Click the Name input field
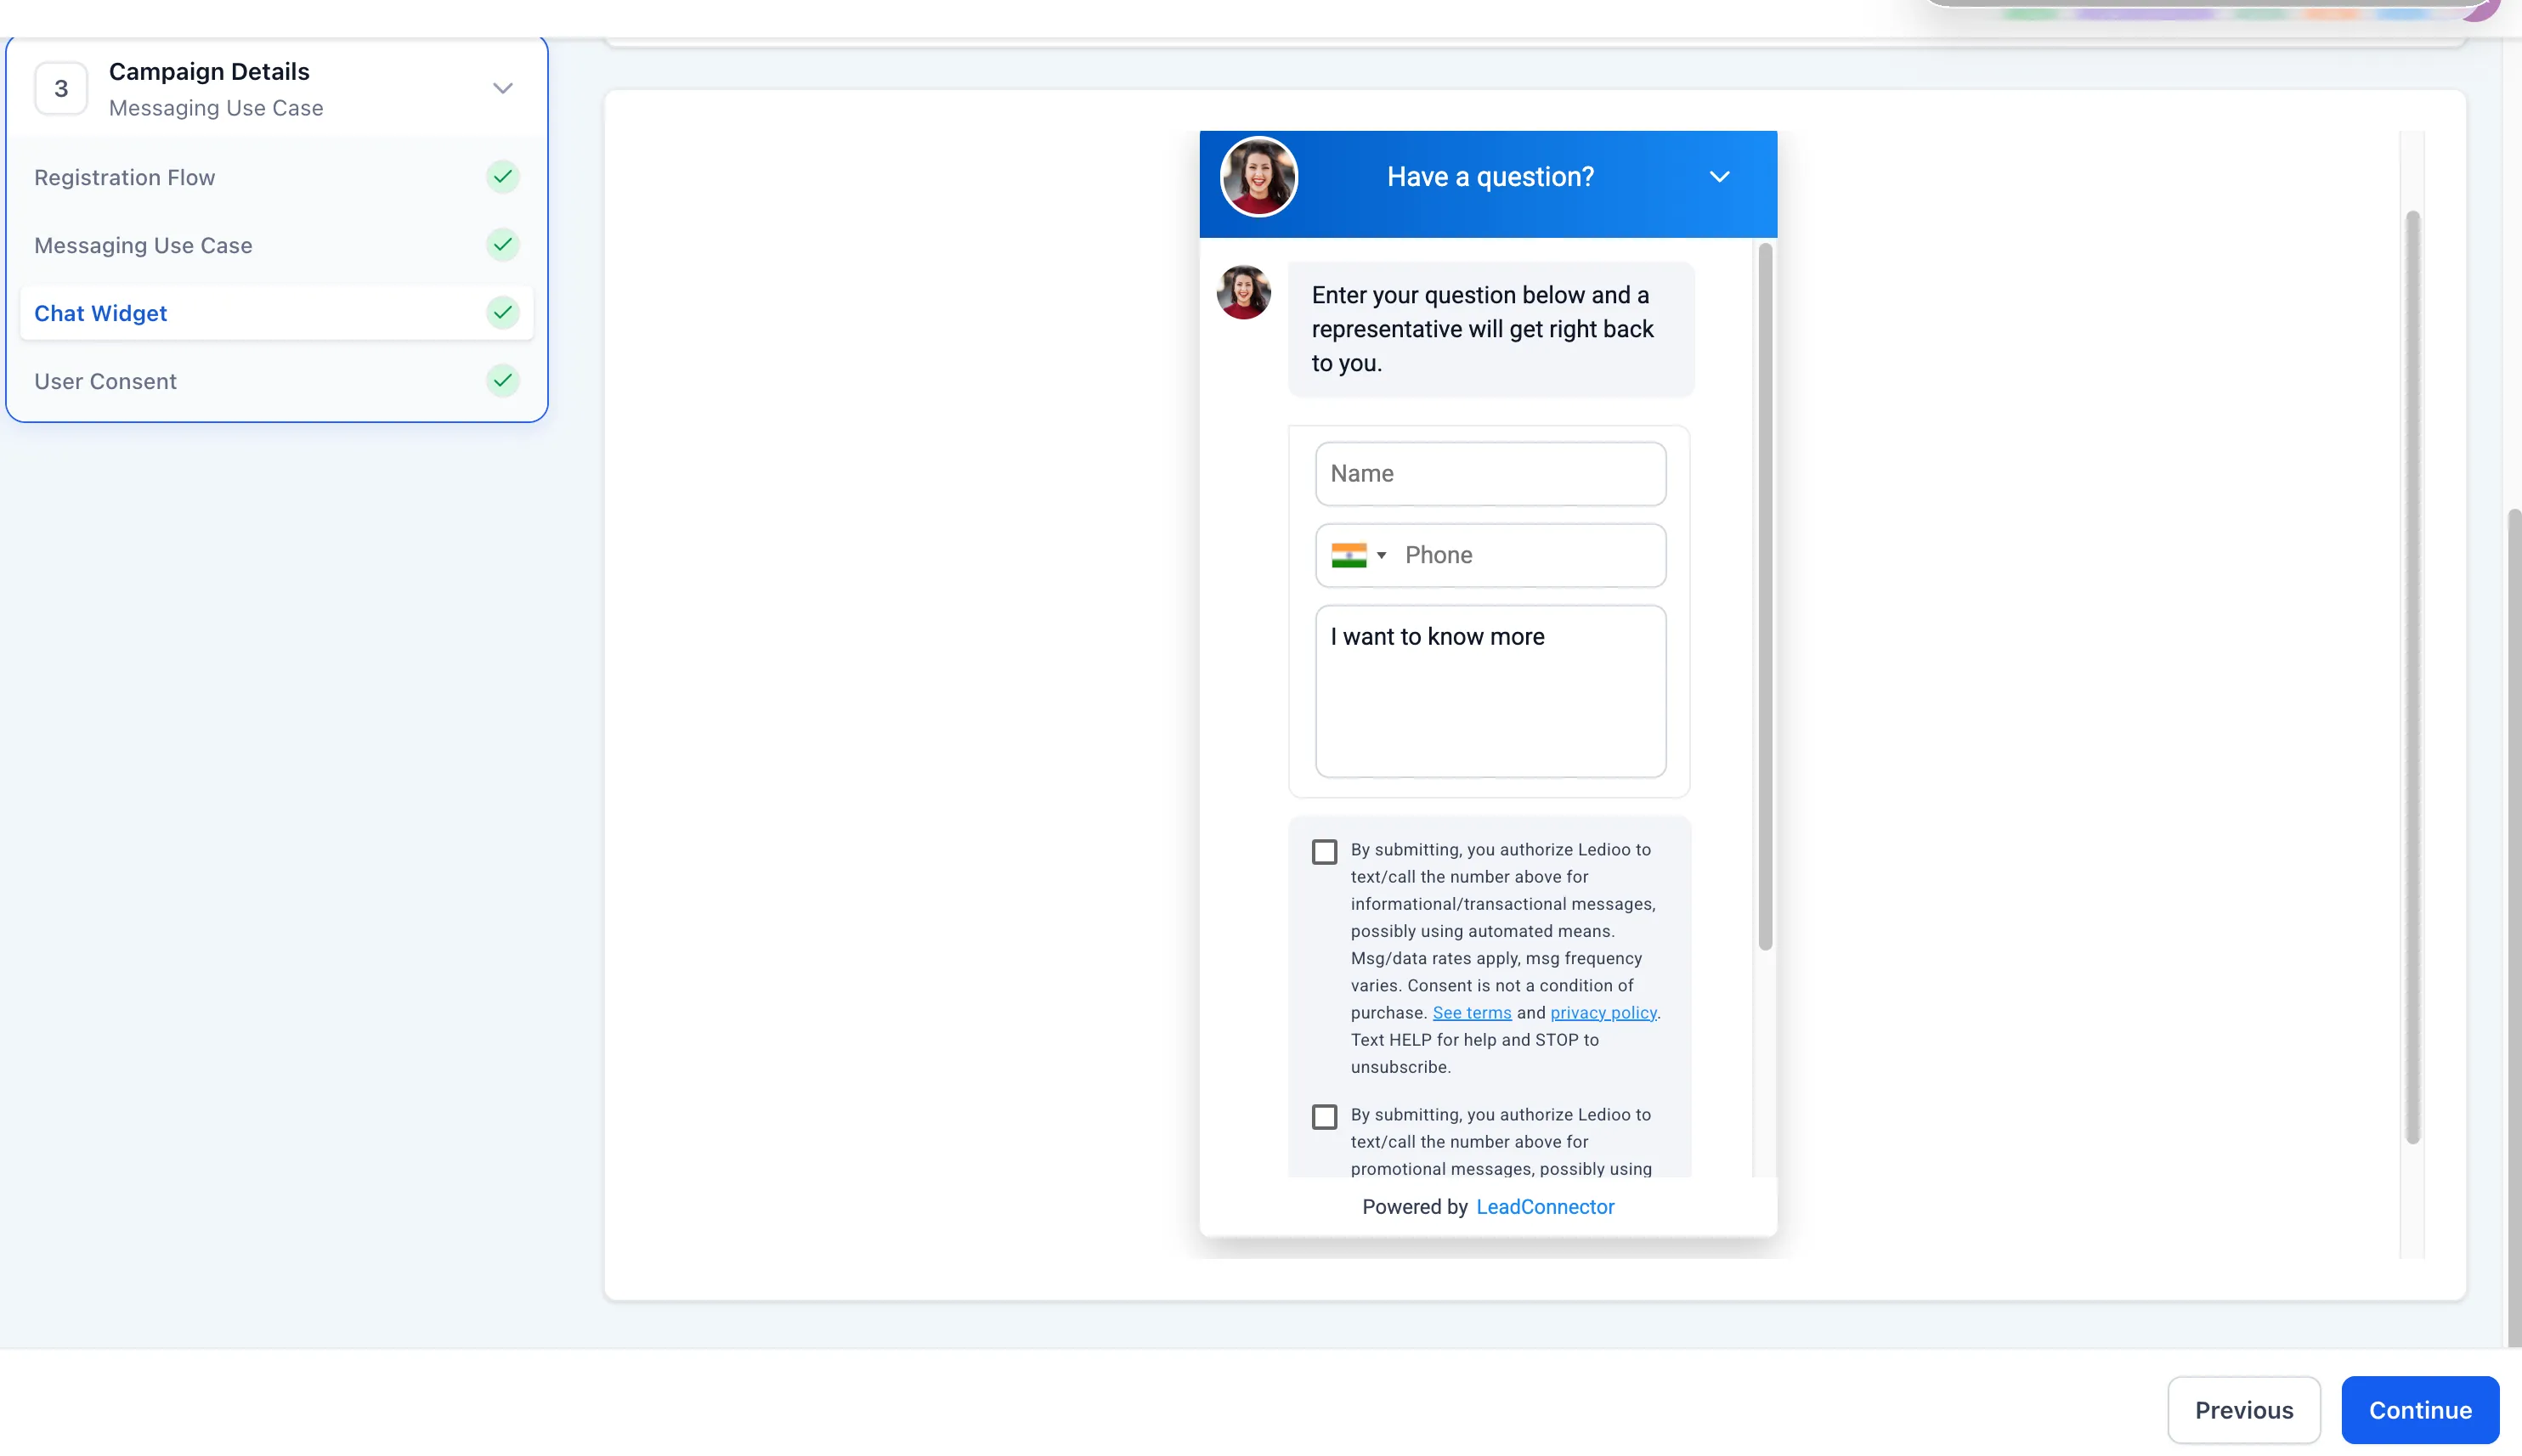Image resolution: width=2522 pixels, height=1456 pixels. point(1489,473)
